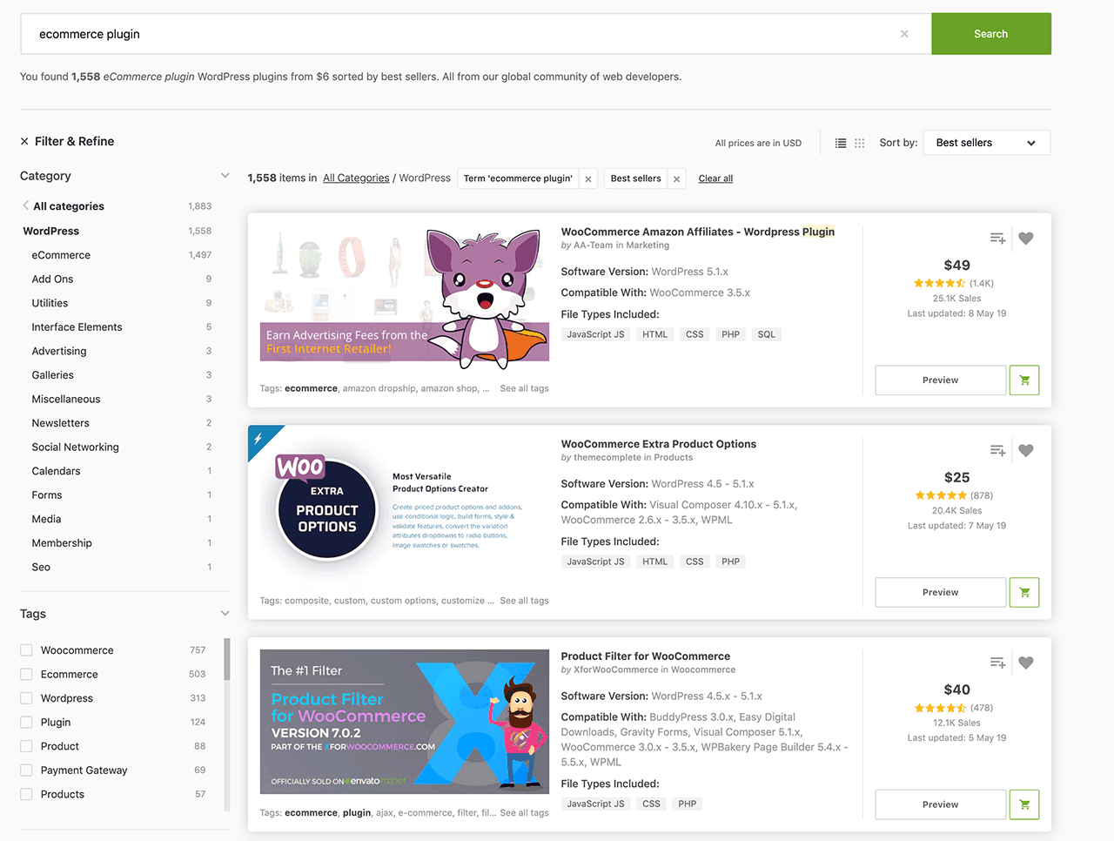Viewport: 1114px width, 841px height.
Task: Click the green Search button
Action: click(991, 34)
